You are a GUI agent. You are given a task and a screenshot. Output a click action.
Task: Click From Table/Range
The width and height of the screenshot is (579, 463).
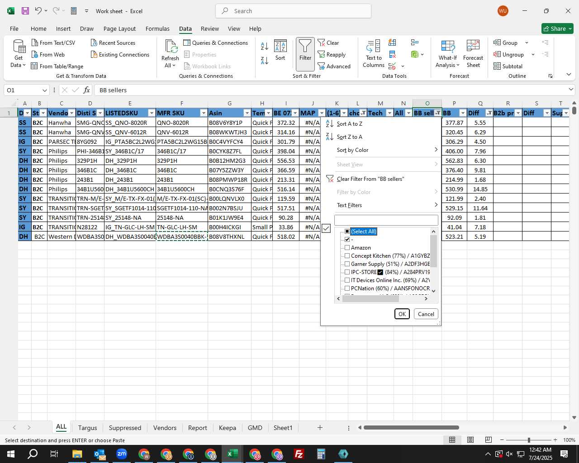[57, 66]
